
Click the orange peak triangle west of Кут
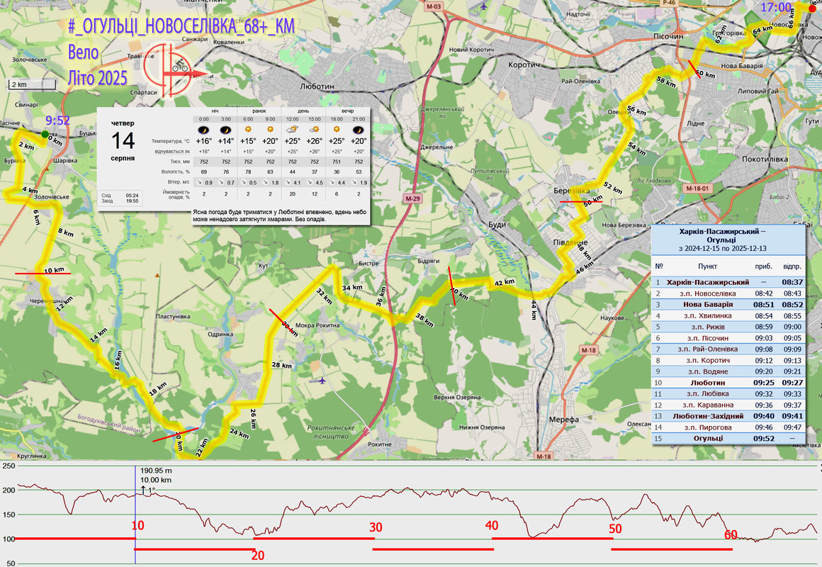(157, 275)
